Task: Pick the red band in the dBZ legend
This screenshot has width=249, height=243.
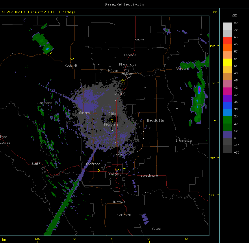Action: 227,41
